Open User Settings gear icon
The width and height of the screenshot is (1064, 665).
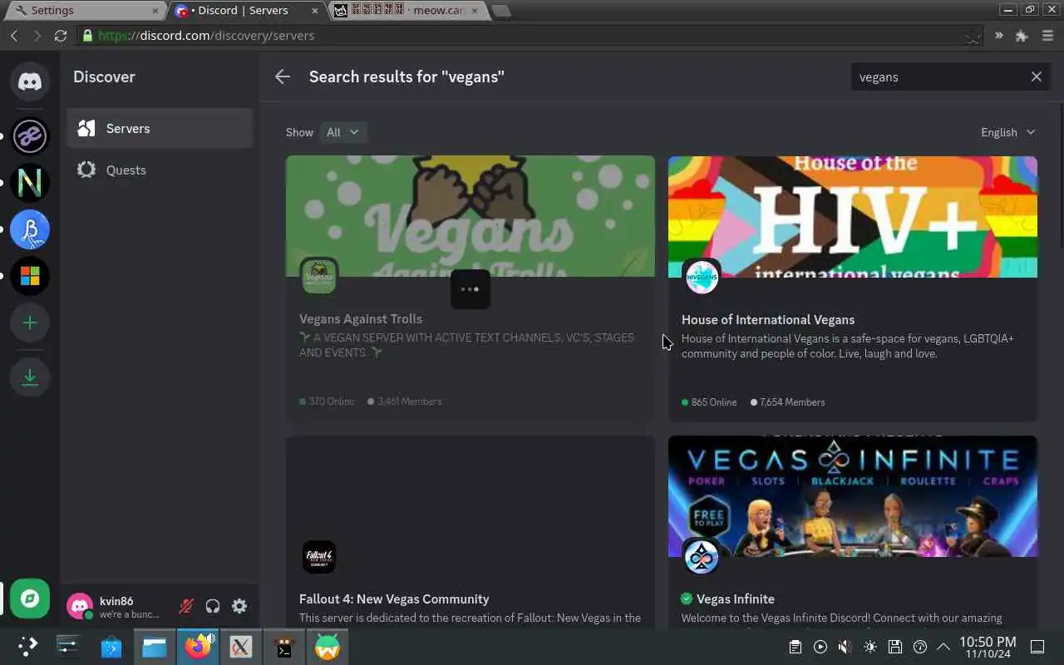pos(239,606)
